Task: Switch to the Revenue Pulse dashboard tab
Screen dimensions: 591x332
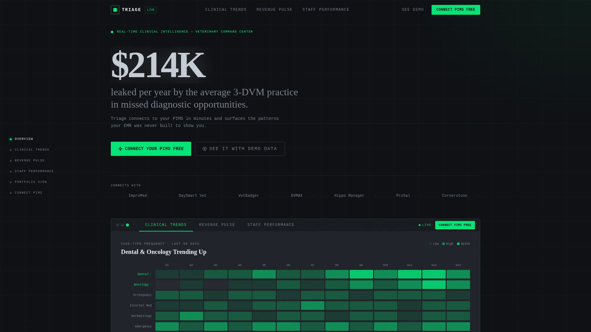Action: (217, 225)
